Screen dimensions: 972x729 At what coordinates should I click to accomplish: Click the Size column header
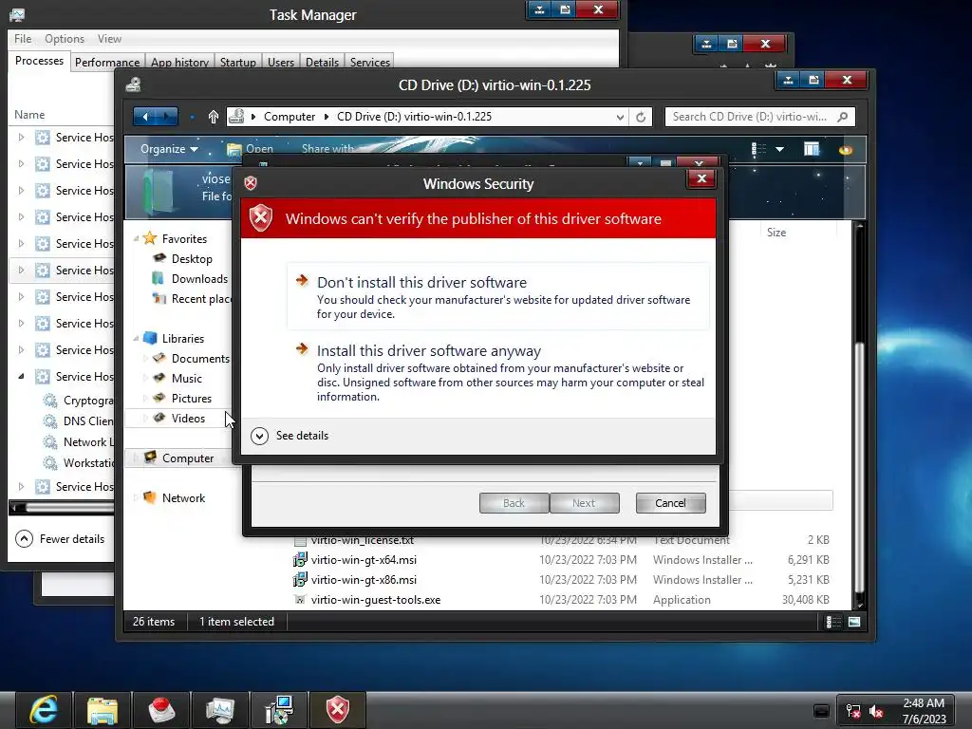click(x=776, y=233)
